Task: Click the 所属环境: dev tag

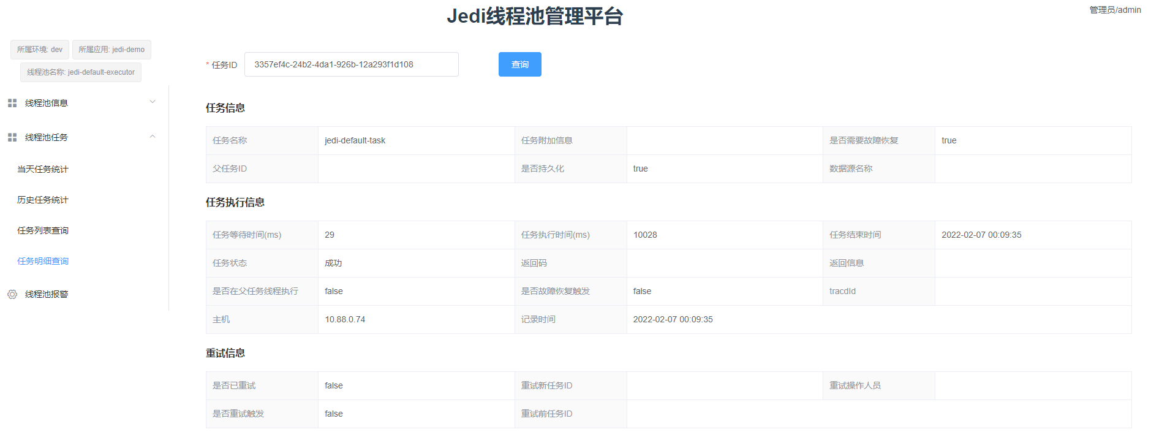Action: tap(40, 50)
